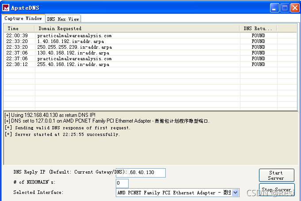The image size is (301, 201).
Task: Select the 22:37:06 practicalmalwareanalysis.com row
Action: click(150, 59)
